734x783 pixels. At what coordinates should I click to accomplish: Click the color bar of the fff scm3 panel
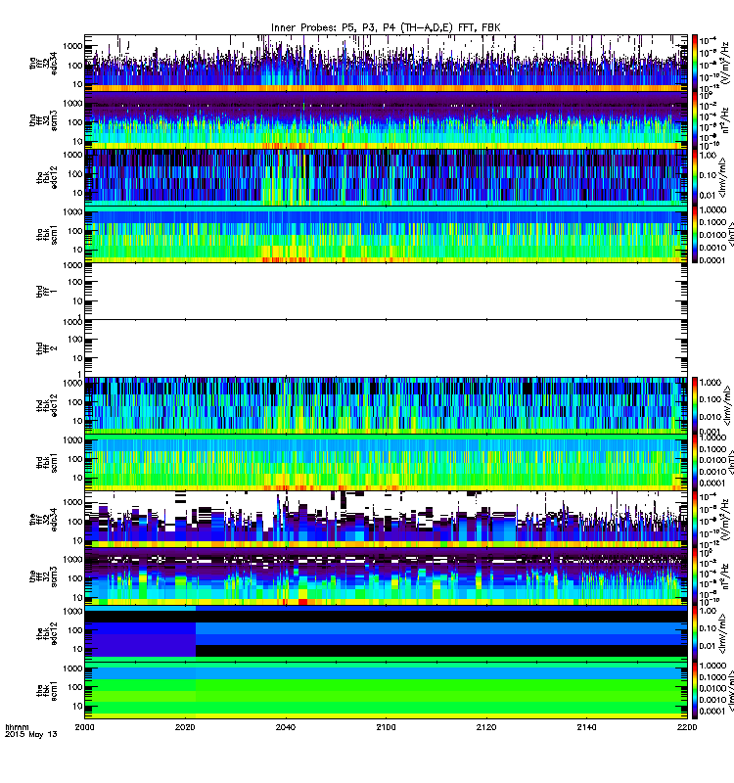pyautogui.click(x=695, y=576)
